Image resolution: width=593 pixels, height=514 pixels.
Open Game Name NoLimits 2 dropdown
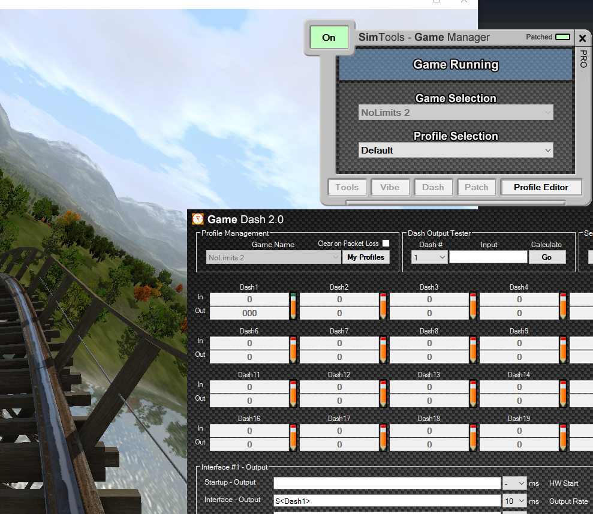pos(273,257)
